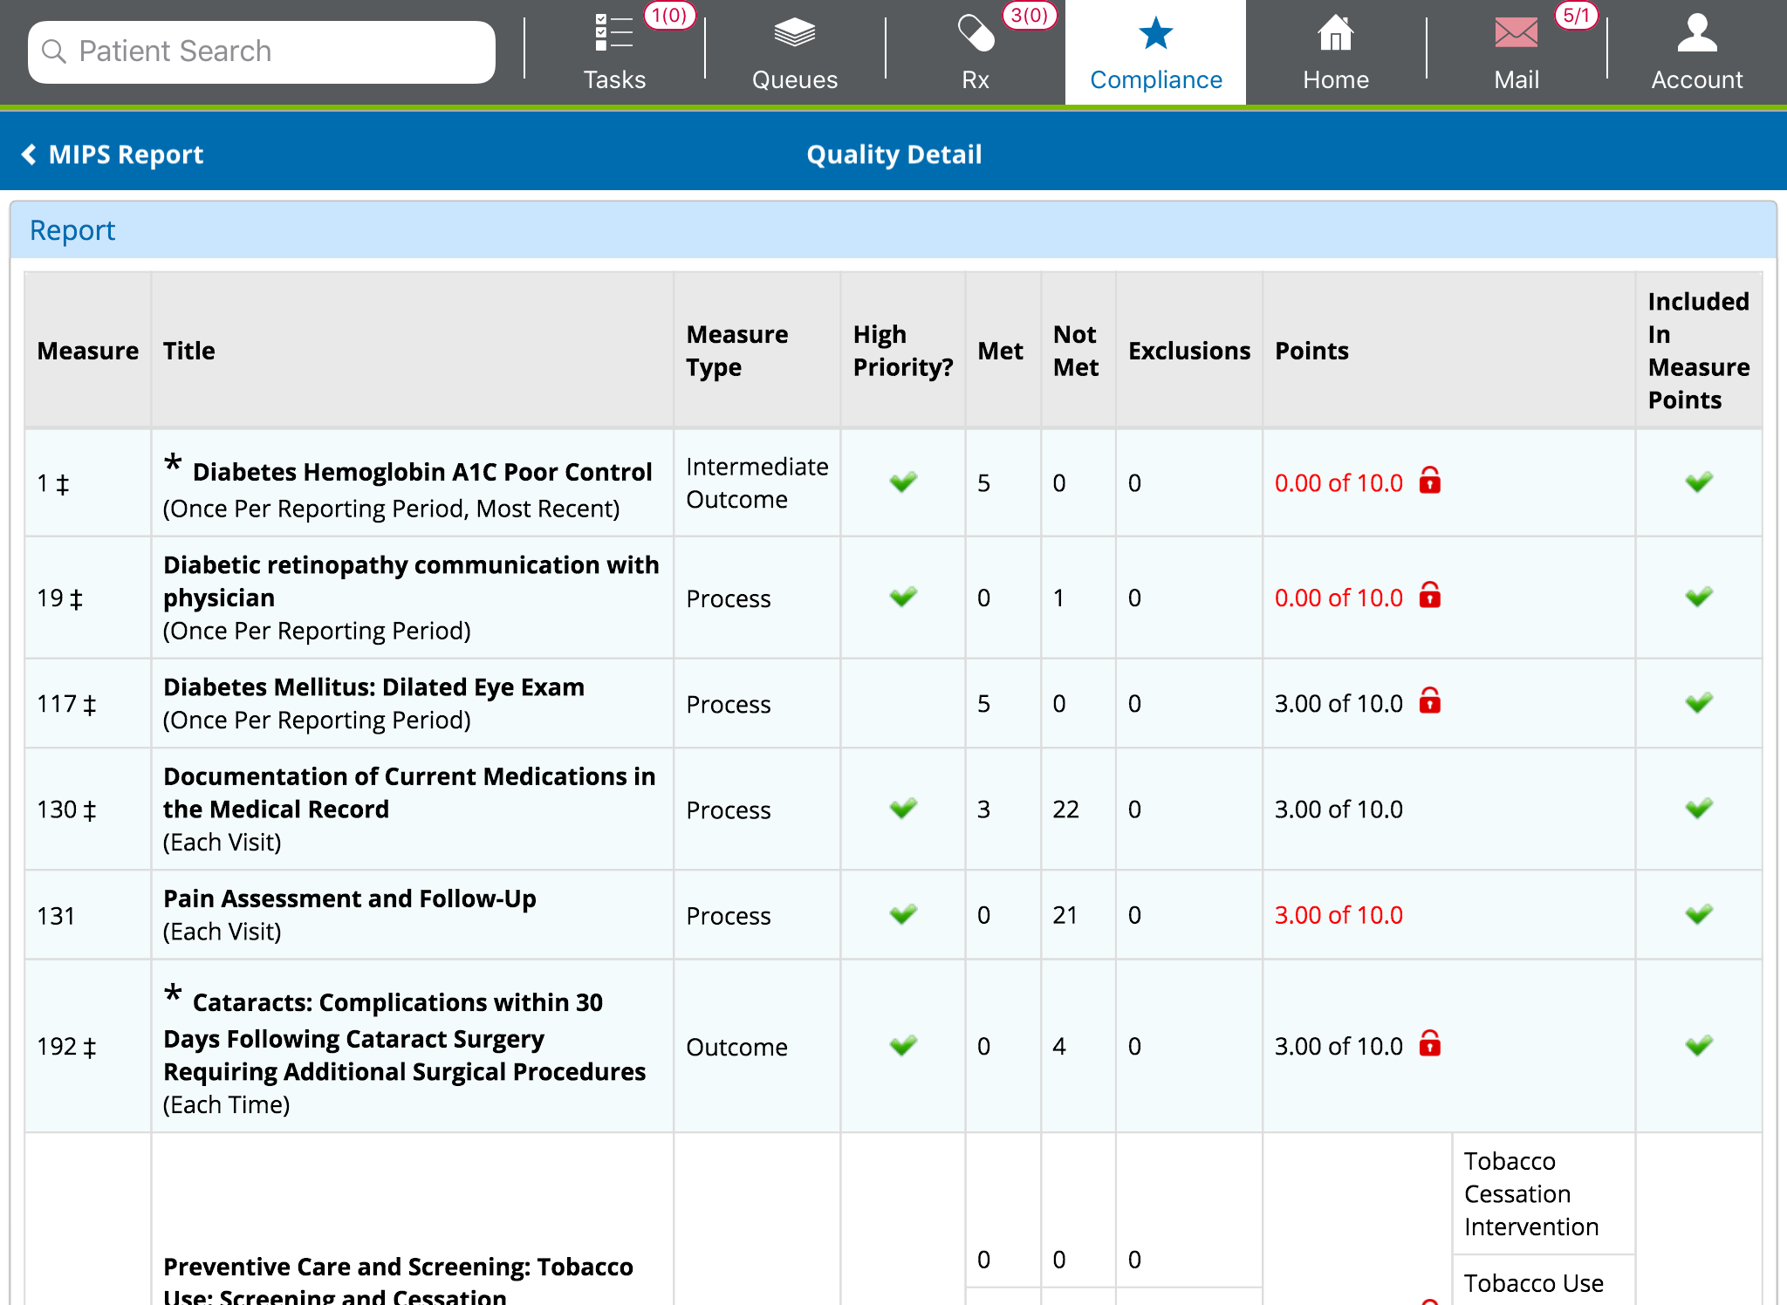Screen dimensions: 1787x1305
Task: Toggle Included check for measure 131
Action: click(x=1698, y=914)
